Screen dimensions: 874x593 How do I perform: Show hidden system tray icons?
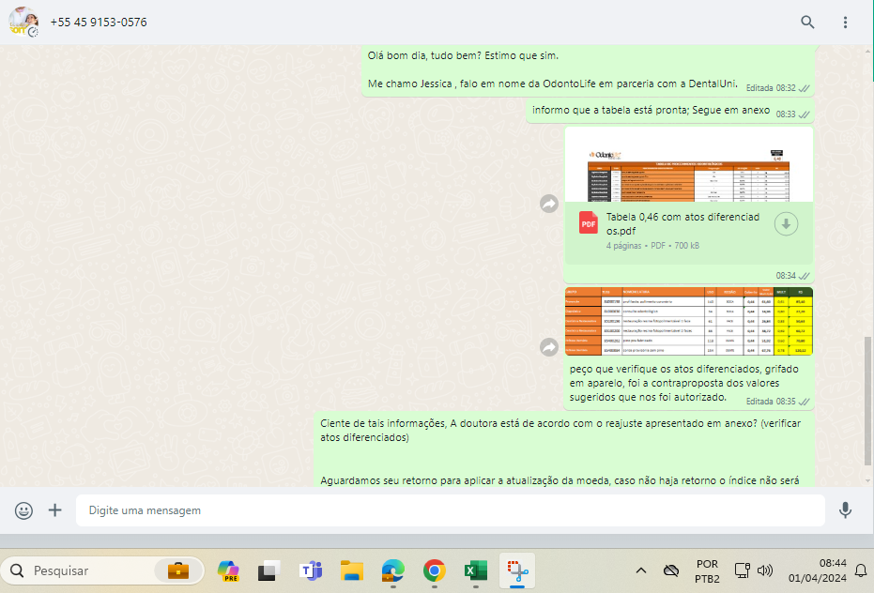coord(641,570)
